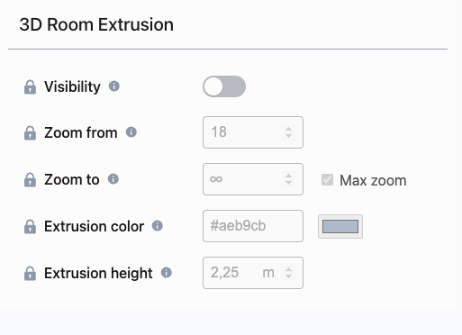
Task: Click the lock icon beside Zoom from
Action: [30, 132]
